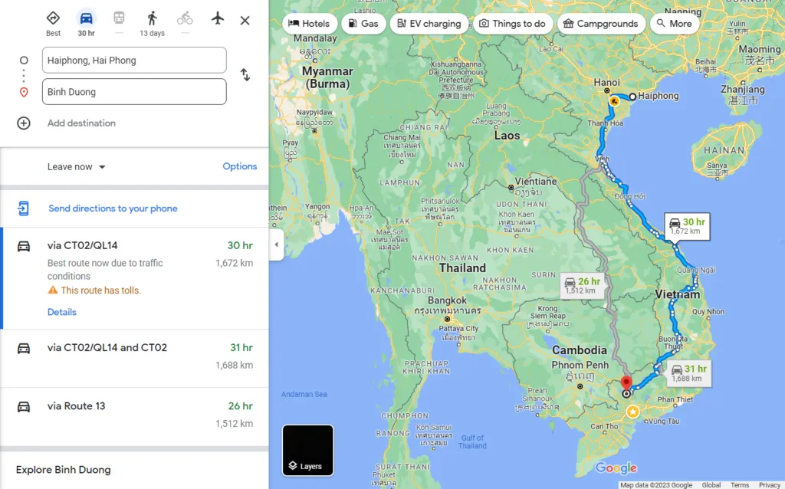
Task: Filter map by Gas
Action: coord(363,24)
